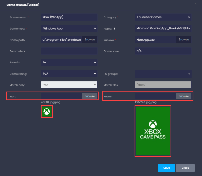
Task: Expand the Game type dropdown
Action: (69, 28)
